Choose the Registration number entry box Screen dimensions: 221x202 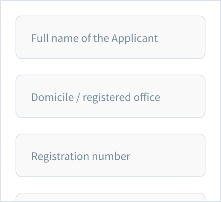point(110,155)
